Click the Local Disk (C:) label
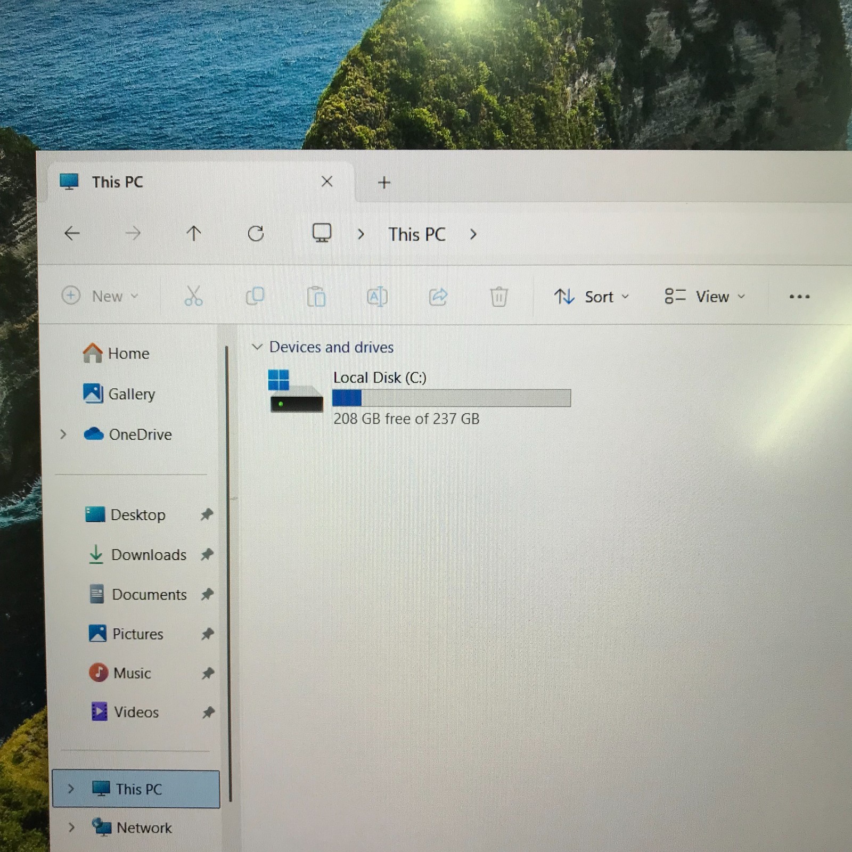 coord(380,378)
